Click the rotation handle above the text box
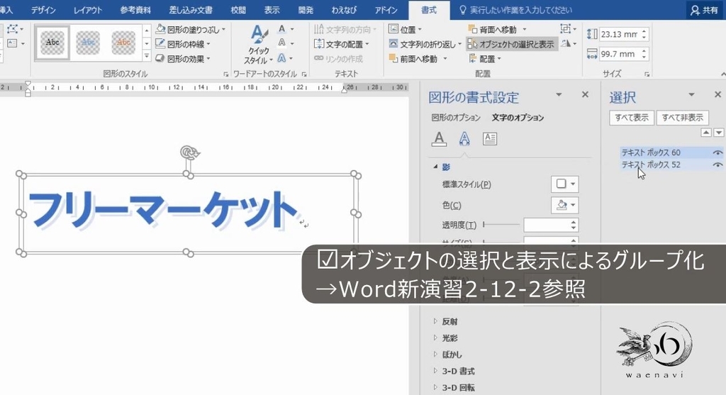This screenshot has width=726, height=395. (x=189, y=152)
